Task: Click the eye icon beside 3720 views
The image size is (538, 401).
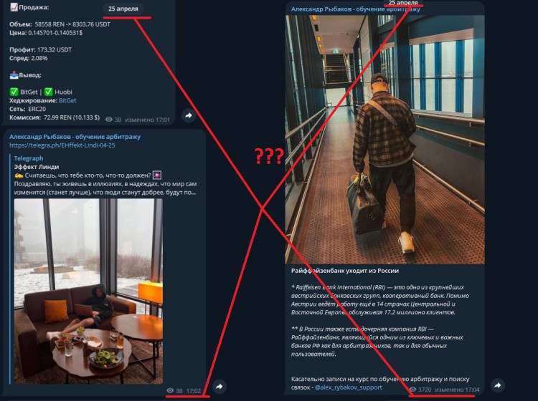Action: [x=413, y=390]
